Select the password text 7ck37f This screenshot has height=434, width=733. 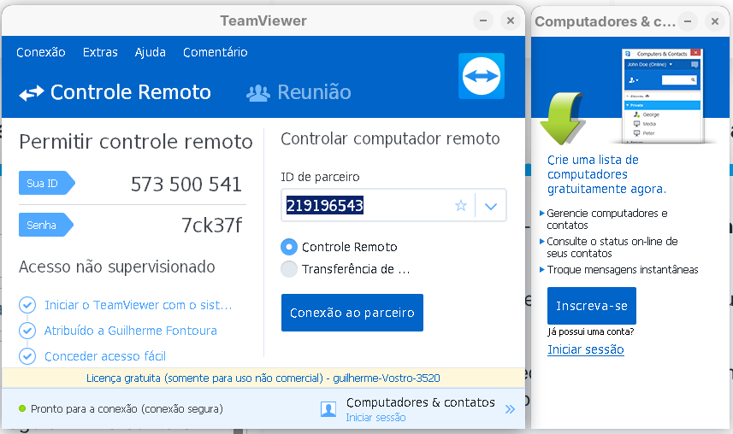(211, 226)
